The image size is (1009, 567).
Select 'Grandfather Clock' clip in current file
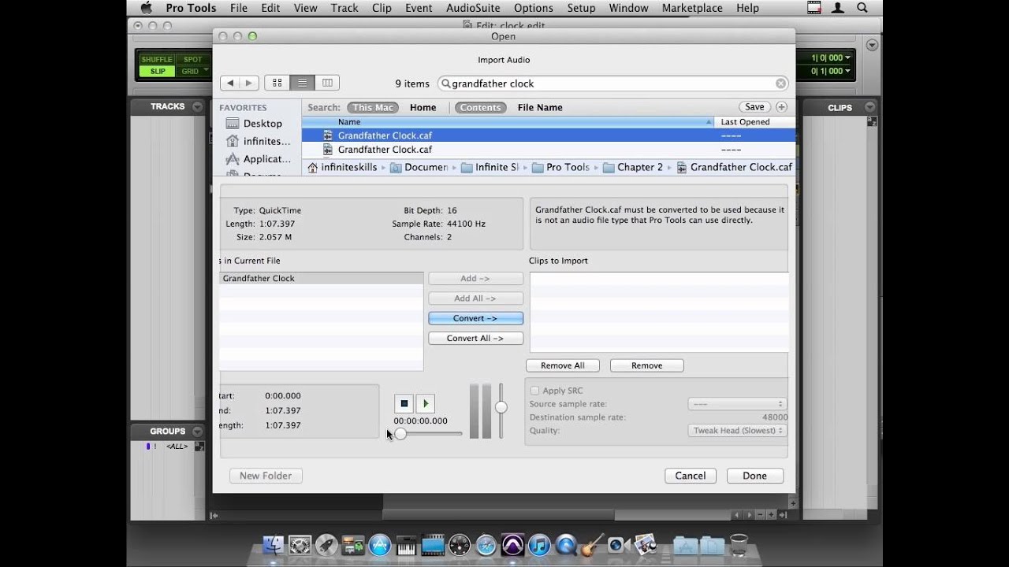coord(322,279)
